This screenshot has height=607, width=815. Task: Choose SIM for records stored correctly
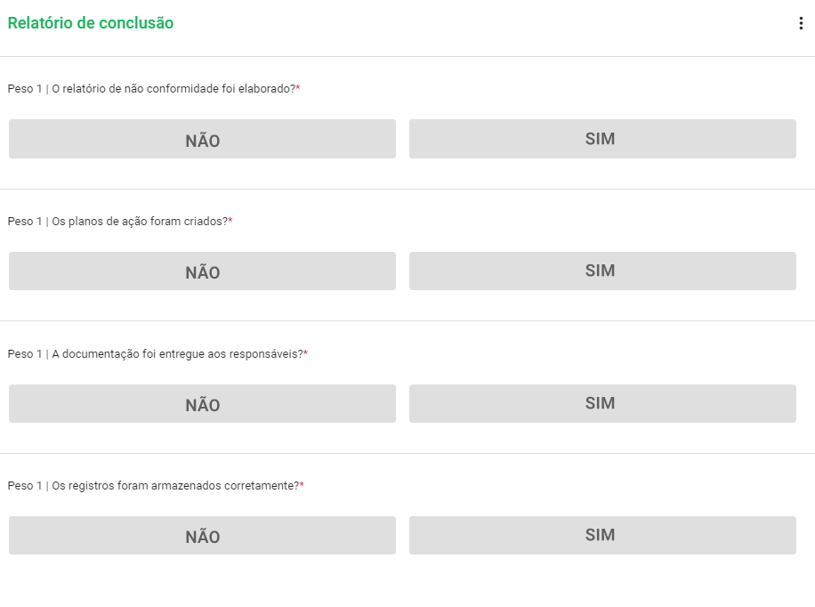601,535
